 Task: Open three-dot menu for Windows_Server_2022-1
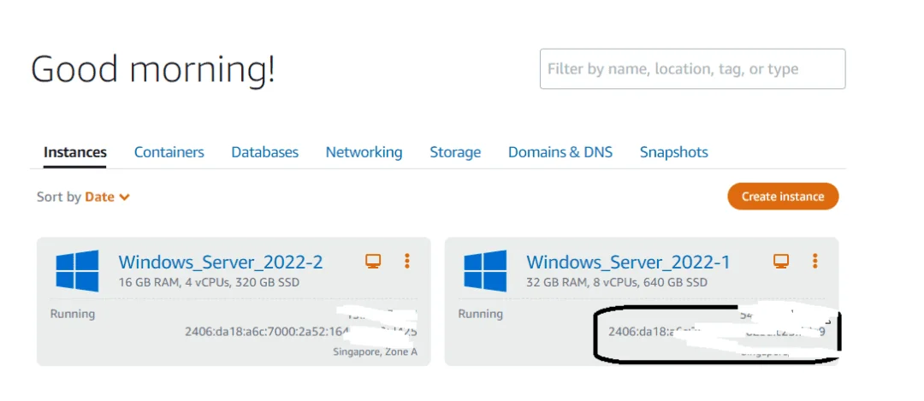815,261
